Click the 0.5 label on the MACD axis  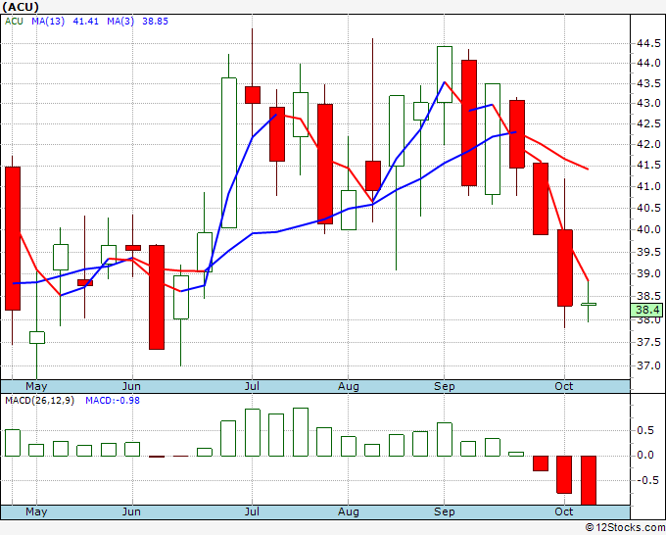pyautogui.click(x=645, y=431)
